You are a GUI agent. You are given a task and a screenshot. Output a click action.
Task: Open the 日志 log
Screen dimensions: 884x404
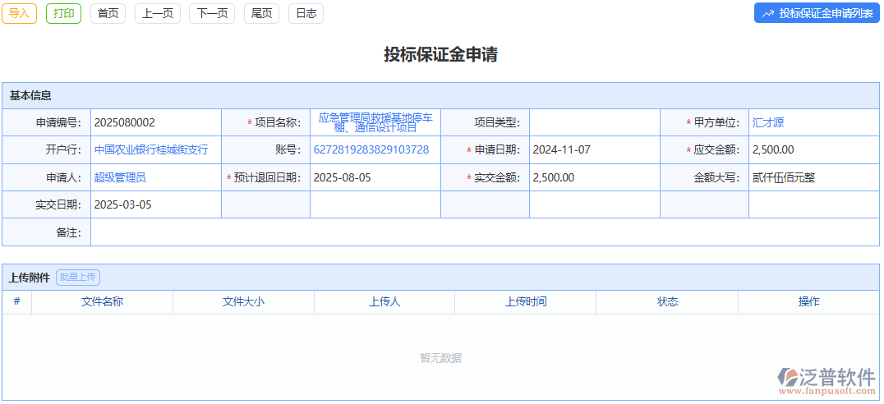tap(306, 13)
